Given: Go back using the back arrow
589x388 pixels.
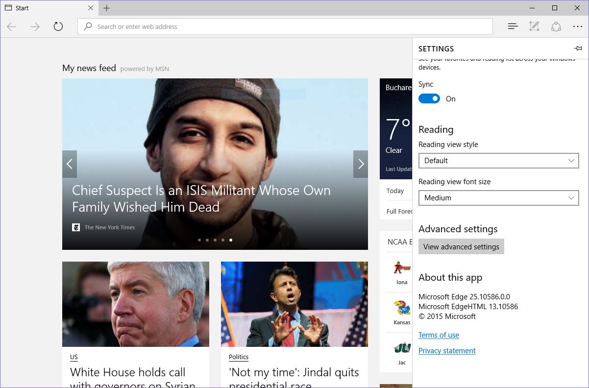Looking at the screenshot, I should (x=12, y=26).
